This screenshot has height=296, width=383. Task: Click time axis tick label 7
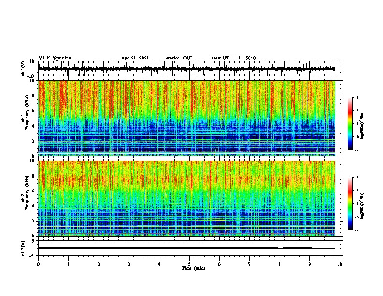coord(250,264)
